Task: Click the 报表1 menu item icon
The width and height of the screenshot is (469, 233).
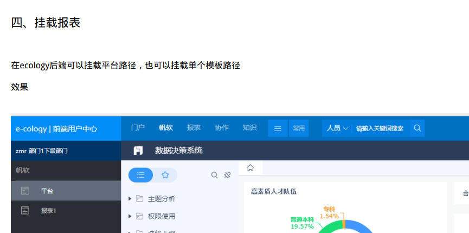Action: pos(25,211)
